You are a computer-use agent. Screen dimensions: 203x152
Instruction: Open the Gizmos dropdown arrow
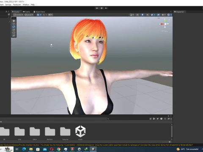171,15
